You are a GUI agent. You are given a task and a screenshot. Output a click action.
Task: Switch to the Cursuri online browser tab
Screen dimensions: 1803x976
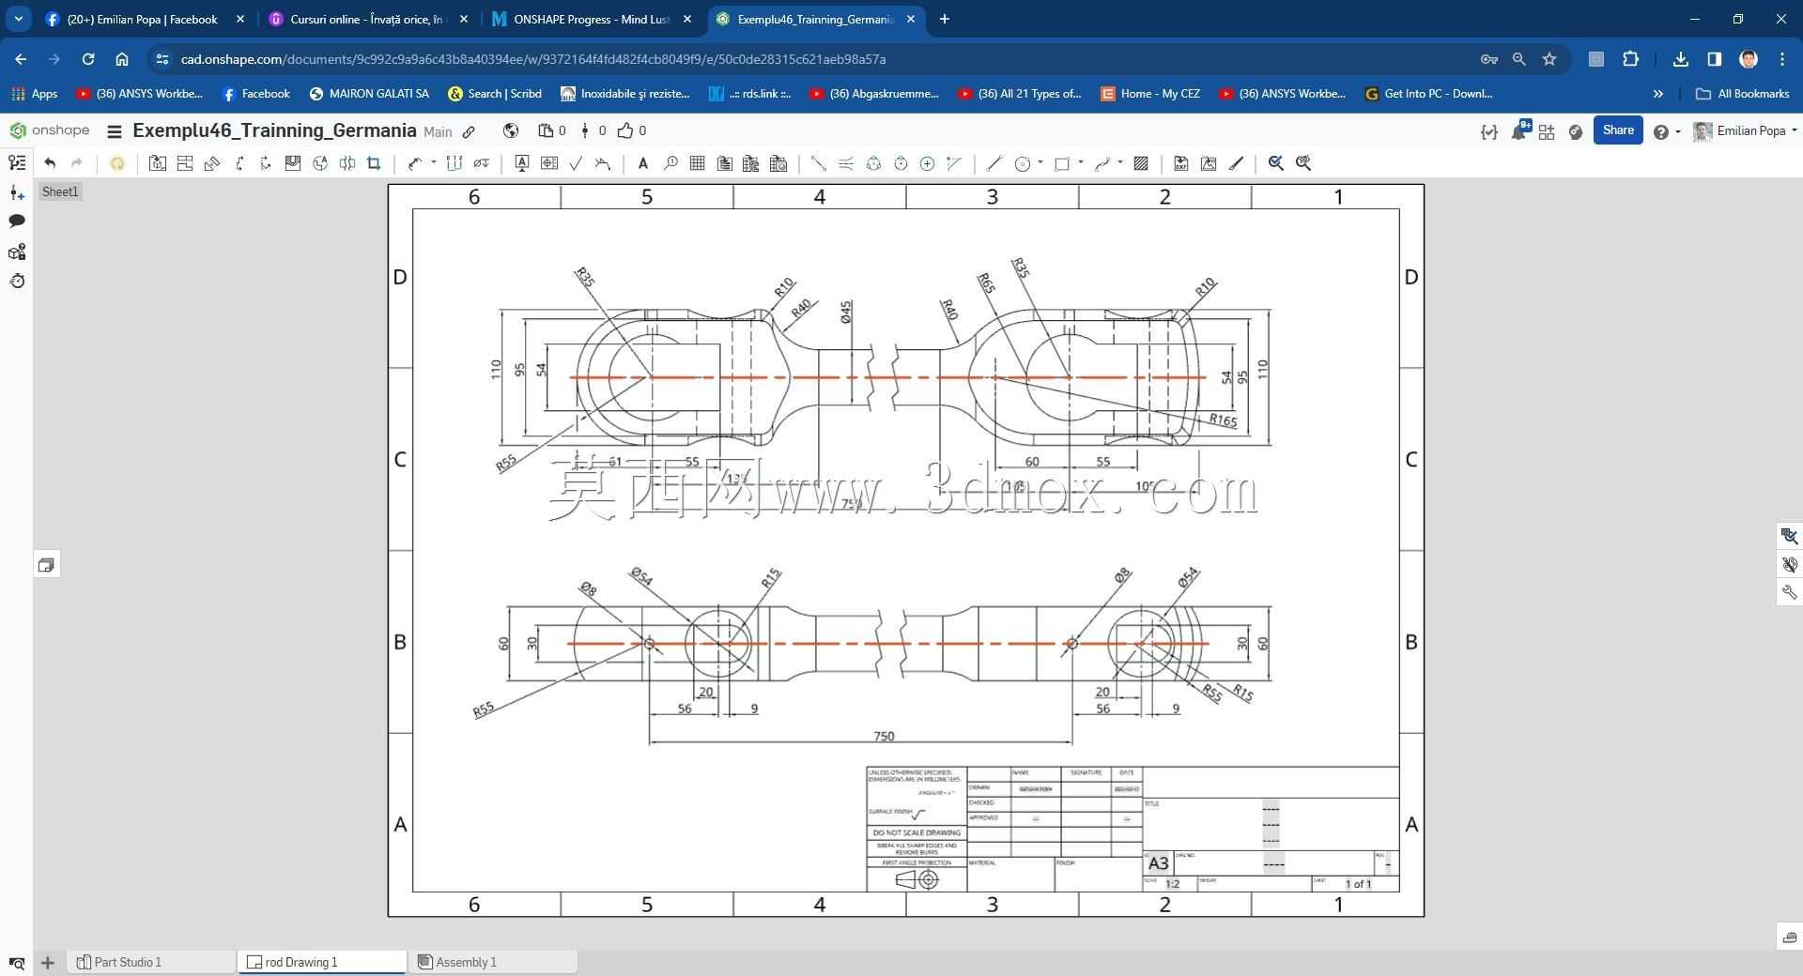tap(368, 19)
